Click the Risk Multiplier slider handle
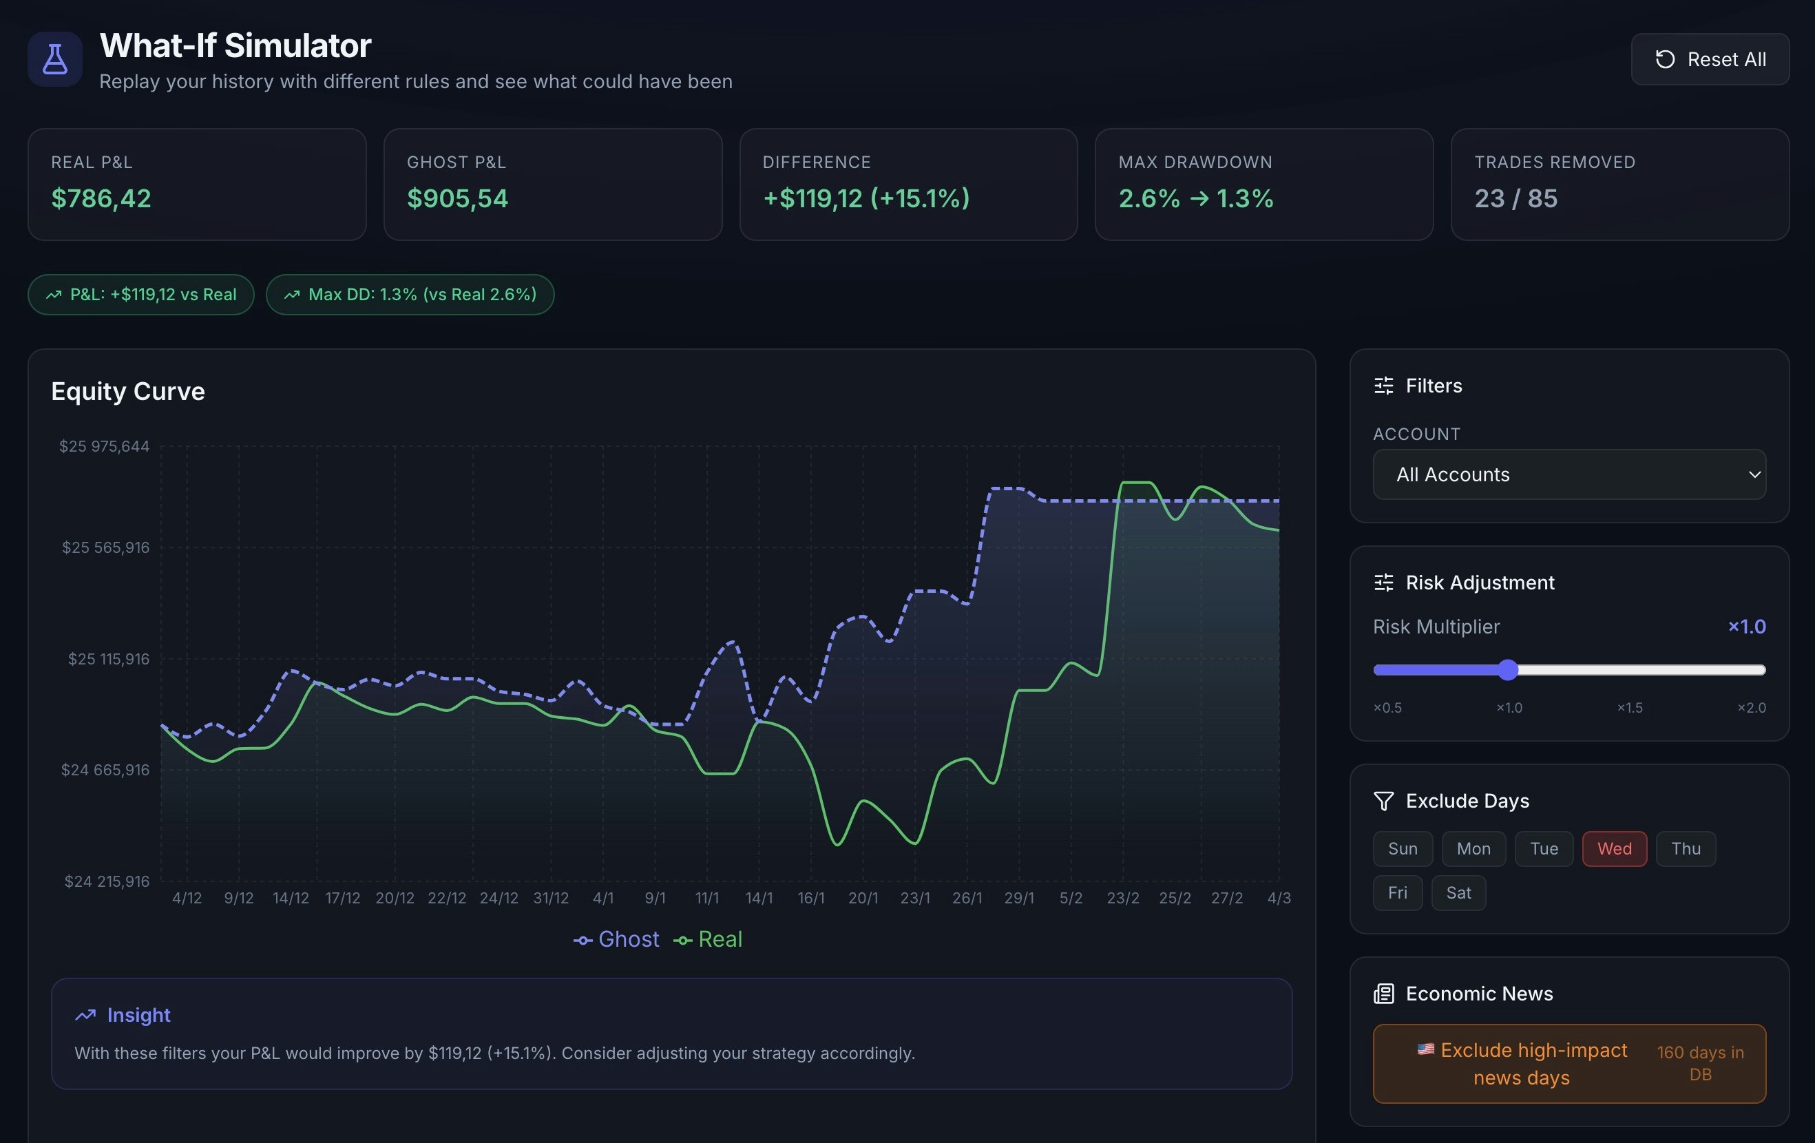1815x1143 pixels. click(x=1507, y=669)
